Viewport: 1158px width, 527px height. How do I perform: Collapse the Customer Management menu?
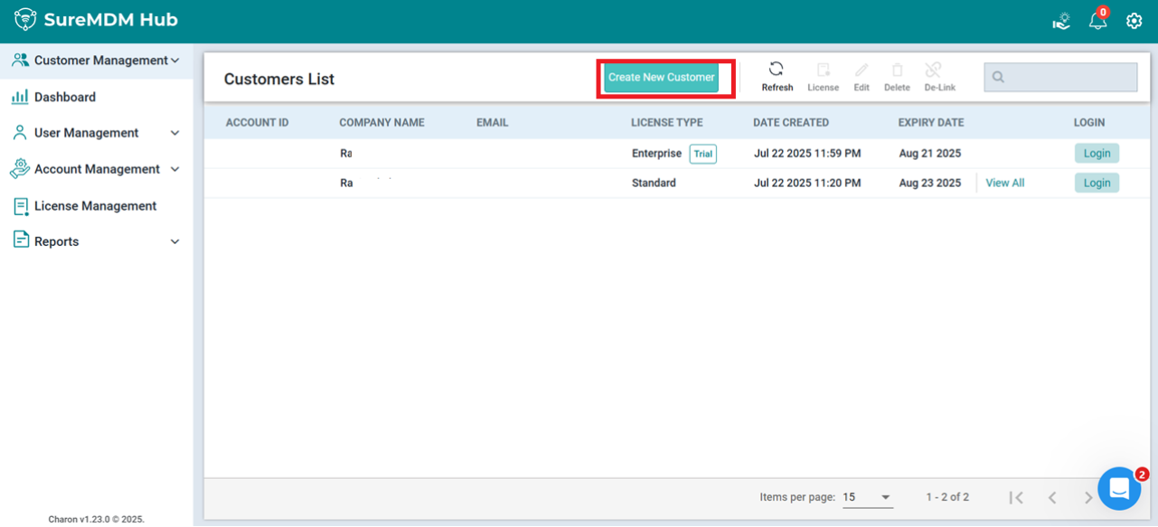click(175, 61)
